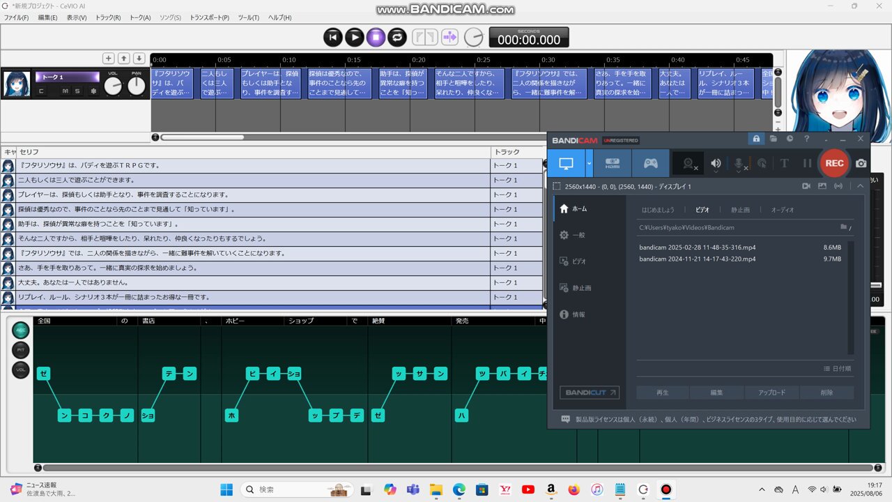Click the tempo dial in transport bar
892x502 pixels.
click(x=474, y=37)
